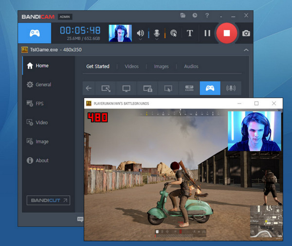Image resolution: width=292 pixels, height=246 pixels.
Task: Toggle the speaker sound icon
Action: tap(140, 33)
